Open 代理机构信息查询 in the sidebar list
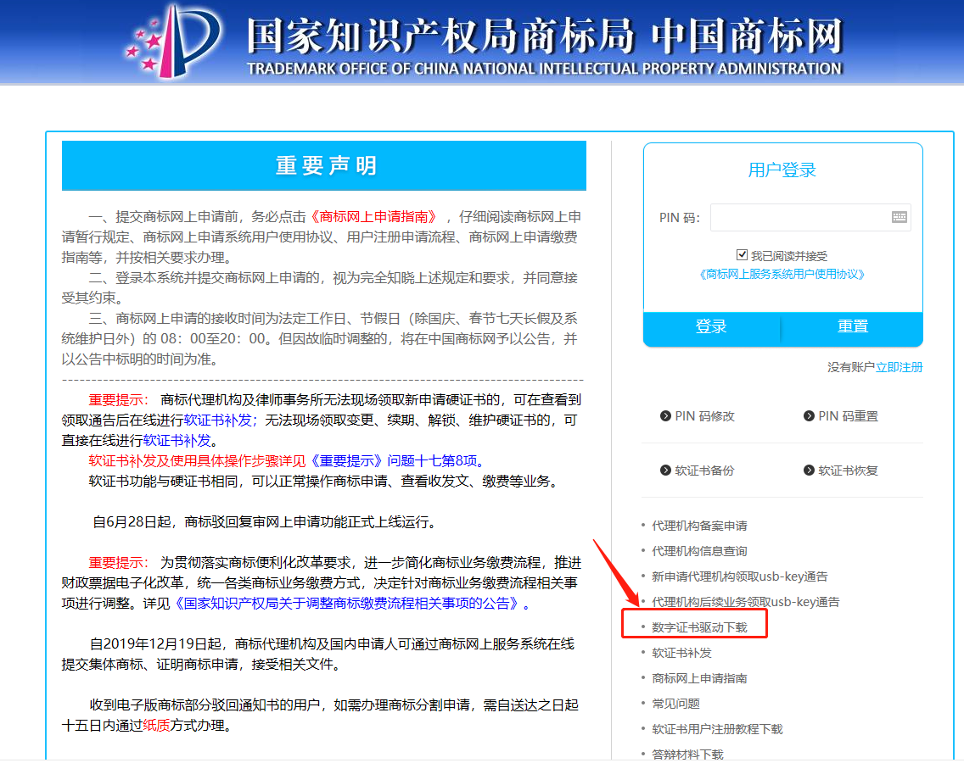 (699, 551)
